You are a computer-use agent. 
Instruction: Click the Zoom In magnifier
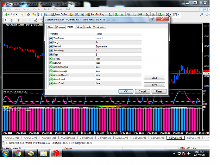(128, 14)
